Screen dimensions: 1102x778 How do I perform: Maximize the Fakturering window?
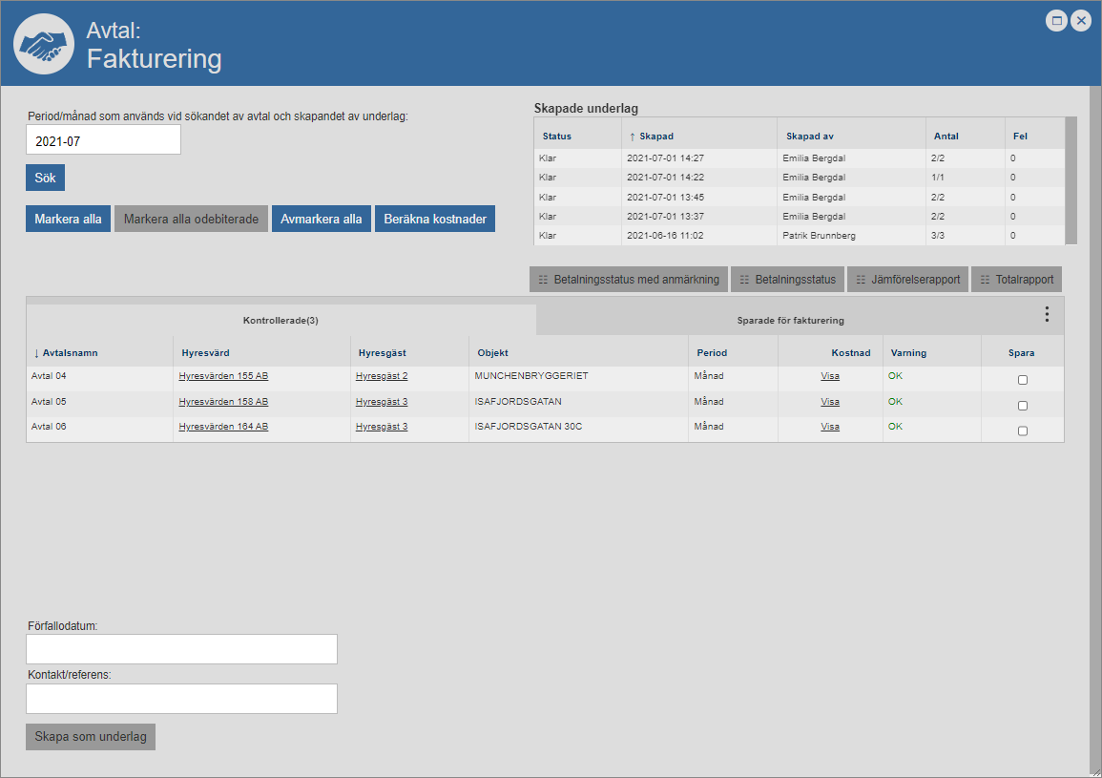pyautogui.click(x=1056, y=21)
